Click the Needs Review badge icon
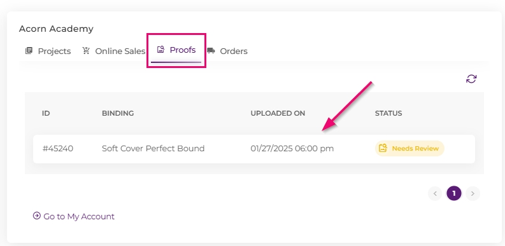The width and height of the screenshot is (505, 246). (383, 148)
